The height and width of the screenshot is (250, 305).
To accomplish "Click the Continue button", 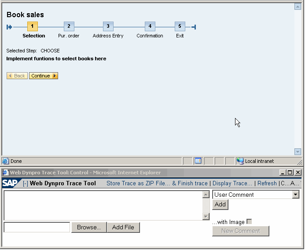I will (44, 76).
